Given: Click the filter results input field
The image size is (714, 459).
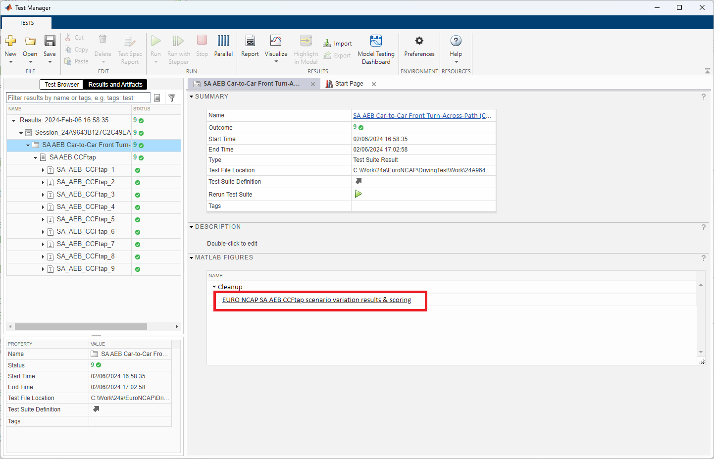Looking at the screenshot, I should 78,98.
